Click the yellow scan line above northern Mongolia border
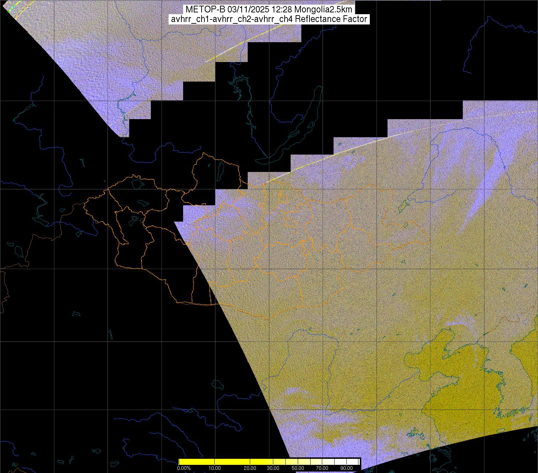538x473 pixels. (x=302, y=167)
